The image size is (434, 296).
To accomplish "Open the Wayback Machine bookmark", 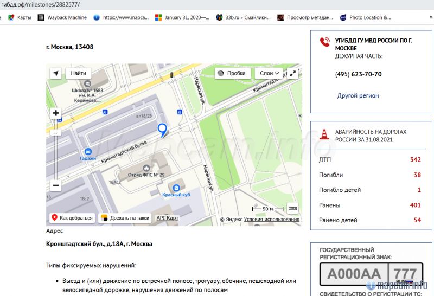I will [62, 17].
